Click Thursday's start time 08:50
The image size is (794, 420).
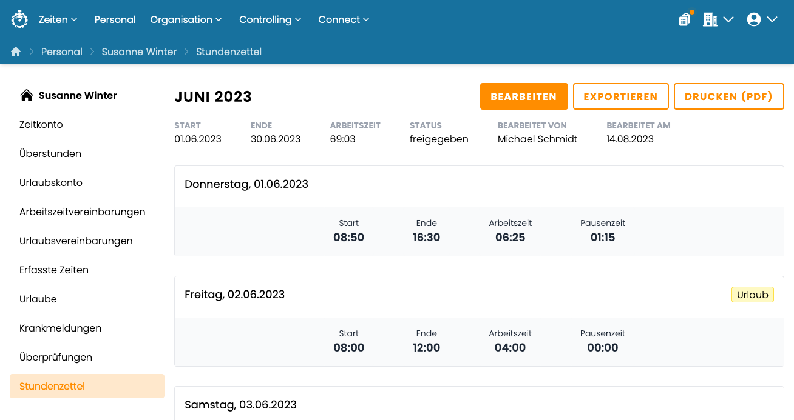tap(349, 238)
